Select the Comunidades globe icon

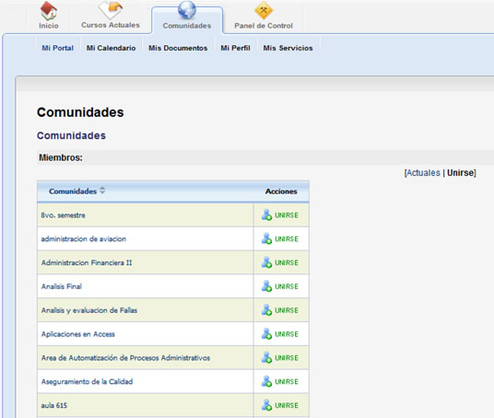(x=187, y=10)
